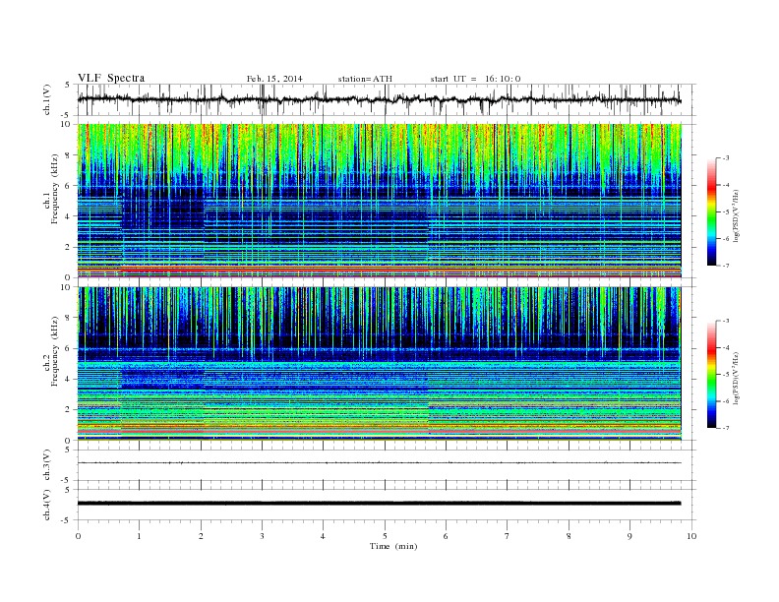This screenshot has height=602, width=779.
Task: Click the "2" kHz tick of ch.2 spectrogram
Action: pyautogui.click(x=68, y=410)
